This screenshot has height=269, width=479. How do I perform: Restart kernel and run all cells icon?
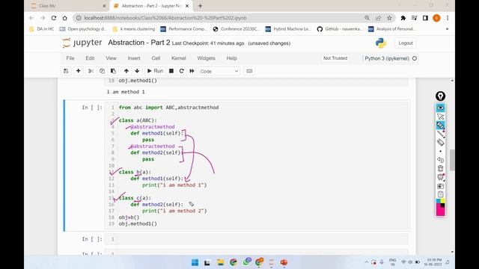pyautogui.click(x=192, y=71)
